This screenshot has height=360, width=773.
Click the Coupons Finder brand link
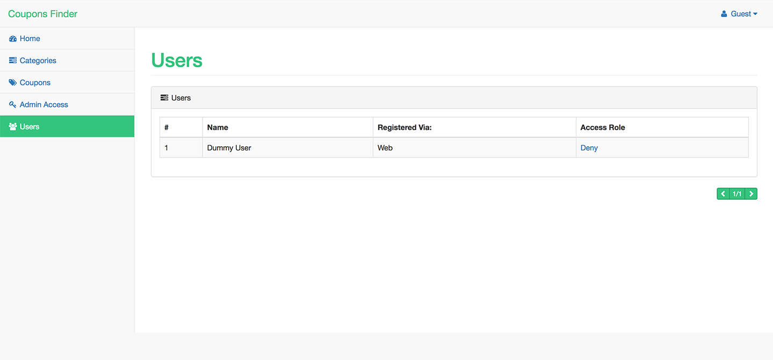(x=43, y=14)
